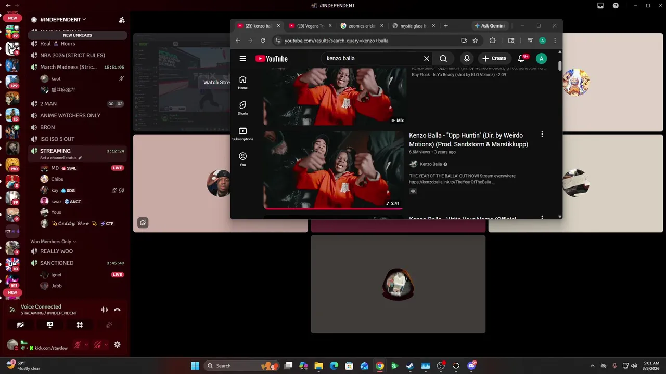Close the kenzo balla Chrome tab
Viewport: 666px width, 374px height.
[278, 25]
